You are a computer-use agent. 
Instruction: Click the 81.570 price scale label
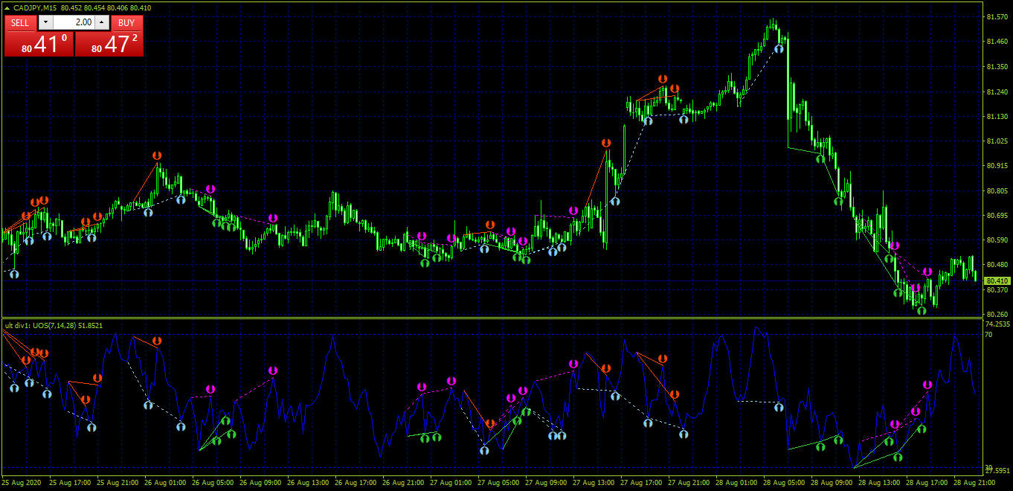click(996, 17)
